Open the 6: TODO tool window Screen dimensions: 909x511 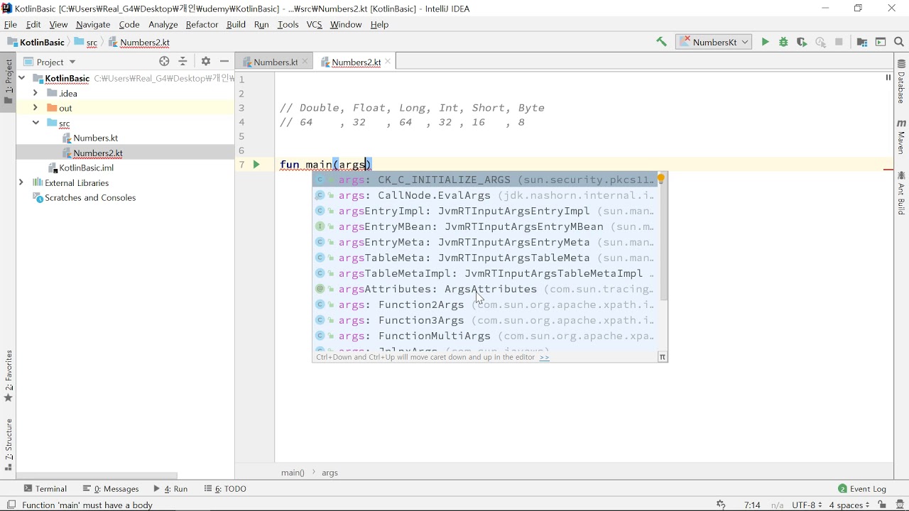(x=226, y=489)
